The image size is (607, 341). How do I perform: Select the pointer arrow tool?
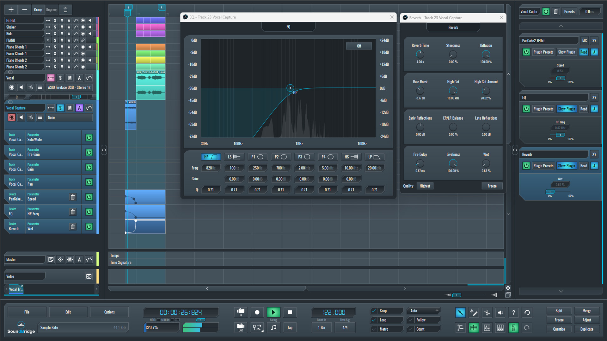click(x=460, y=313)
